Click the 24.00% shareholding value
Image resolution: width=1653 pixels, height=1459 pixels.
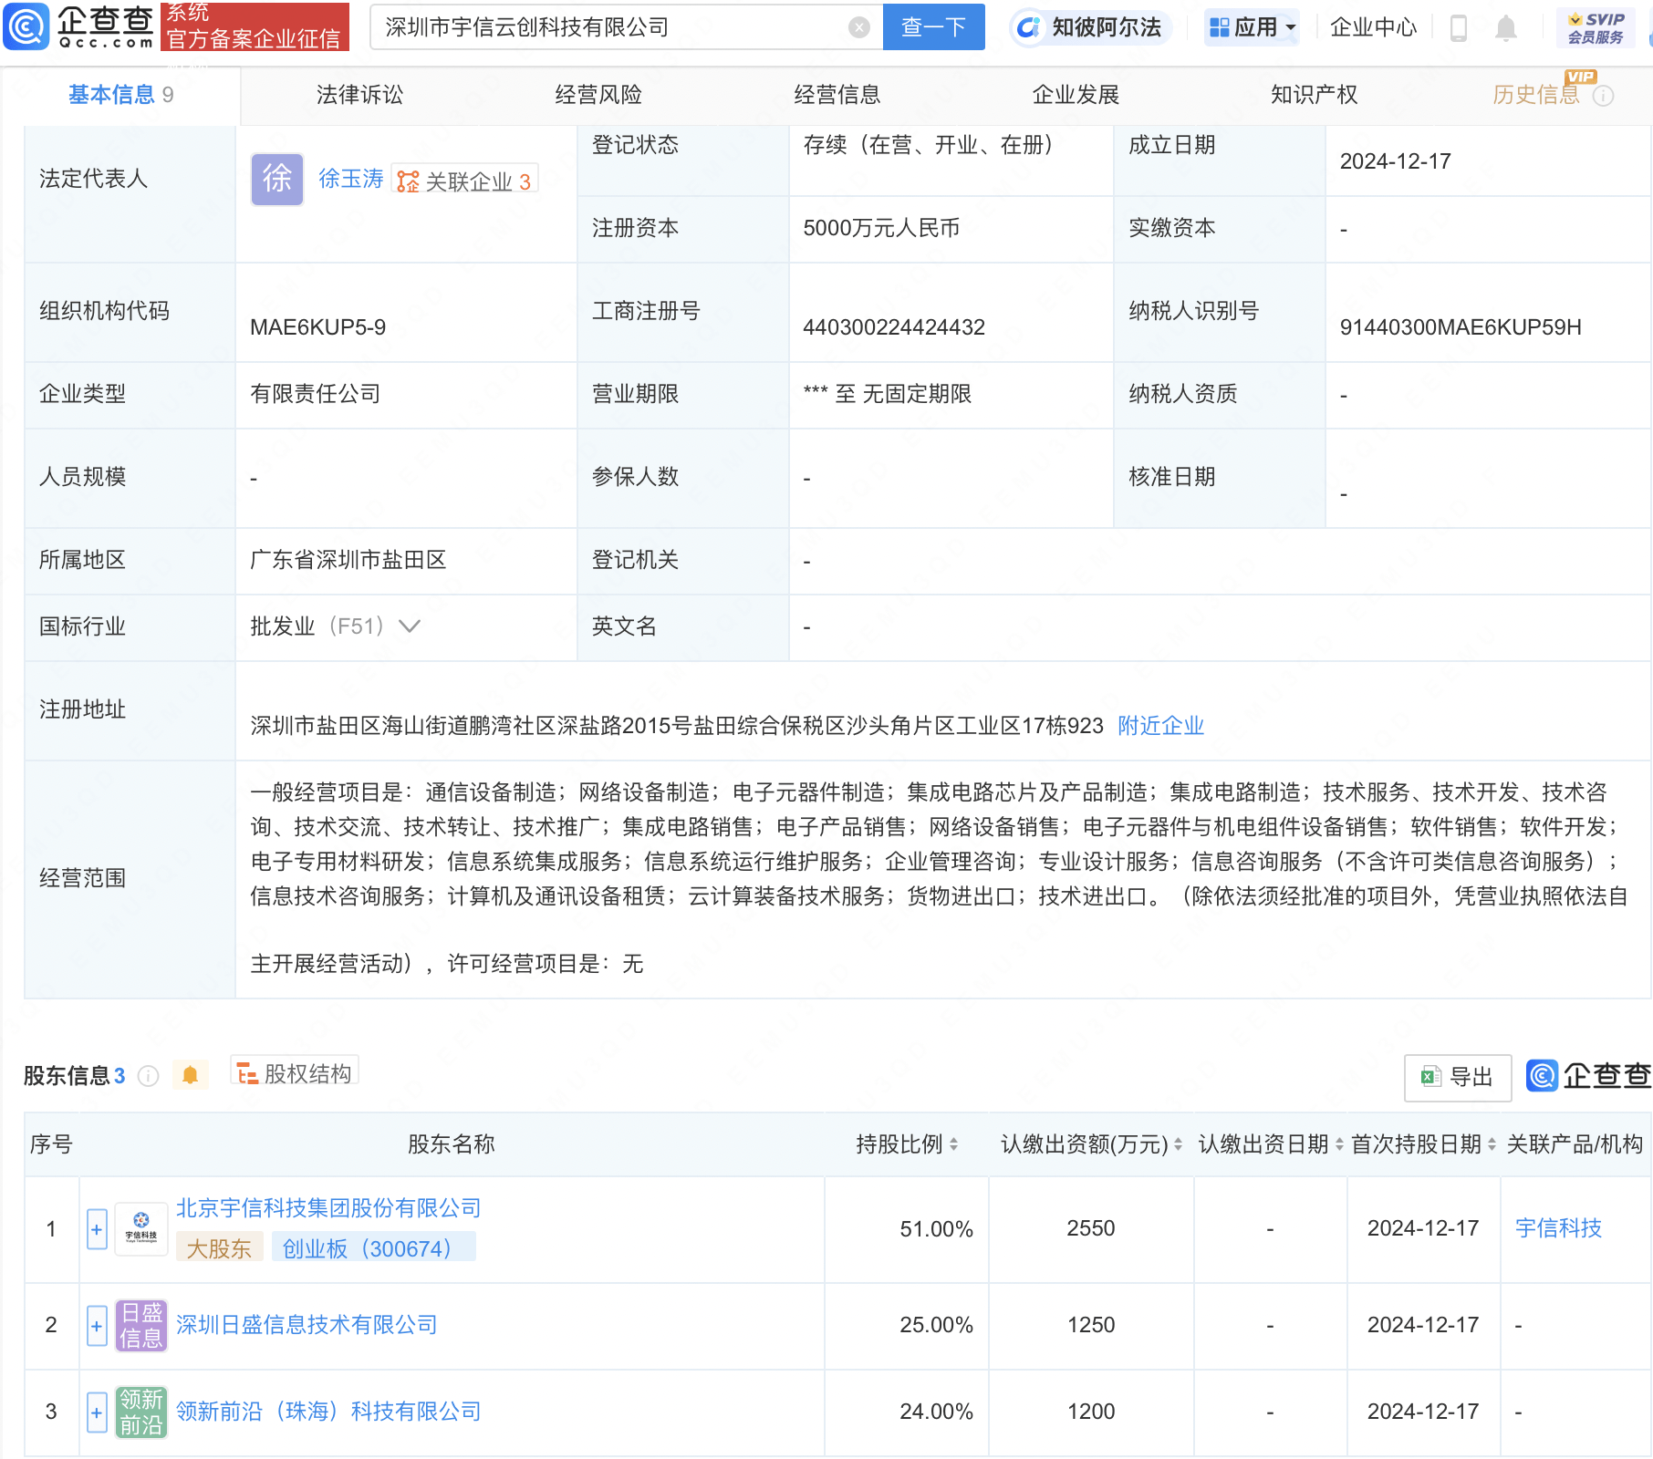click(x=936, y=1412)
